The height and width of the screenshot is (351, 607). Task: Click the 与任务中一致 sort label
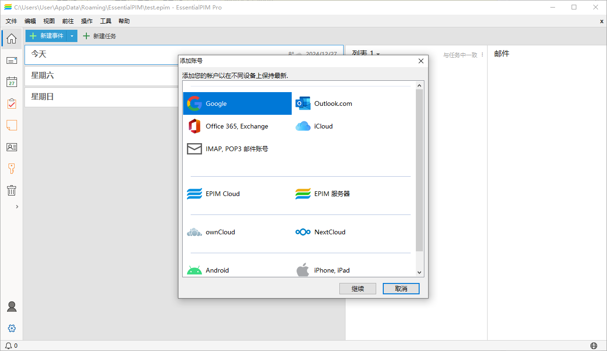pos(460,55)
